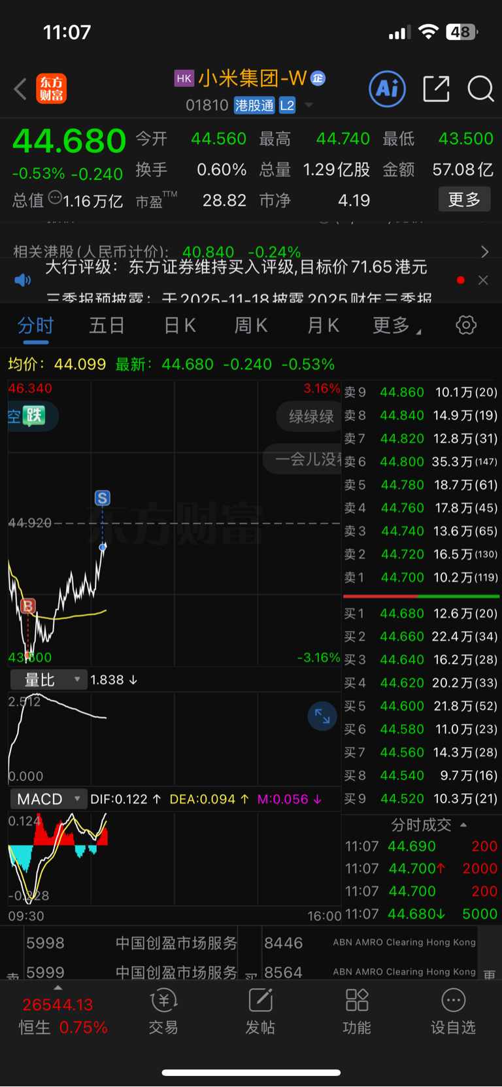Open the search magnifier icon
This screenshot has height=1087, width=502.
(x=480, y=89)
